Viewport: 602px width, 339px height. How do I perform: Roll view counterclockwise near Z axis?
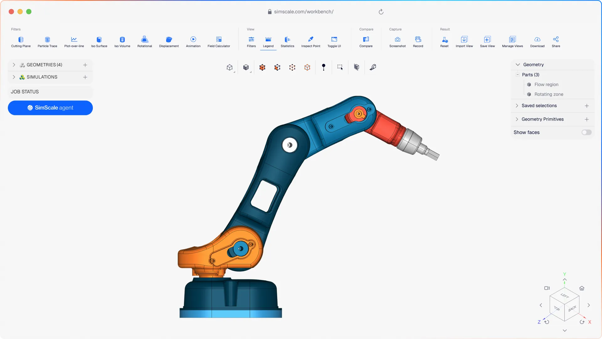547,322
